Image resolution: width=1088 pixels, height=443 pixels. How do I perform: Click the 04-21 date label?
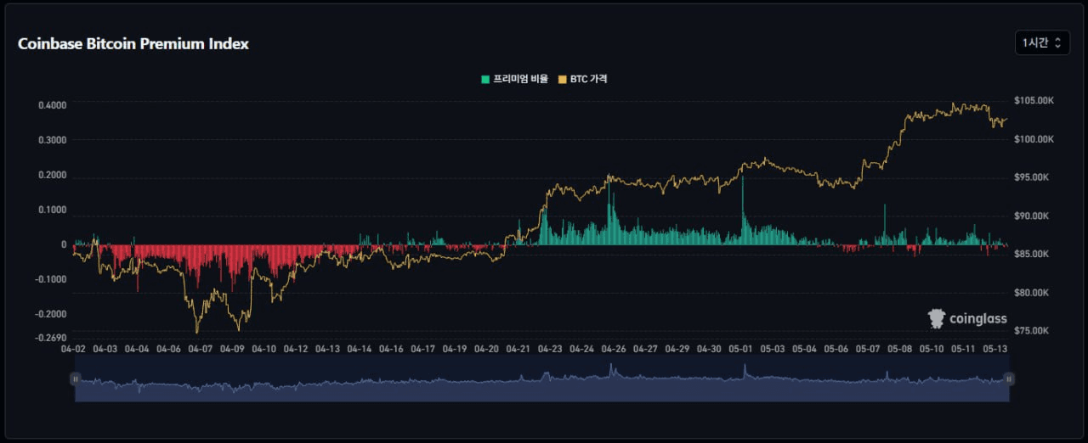click(x=518, y=349)
